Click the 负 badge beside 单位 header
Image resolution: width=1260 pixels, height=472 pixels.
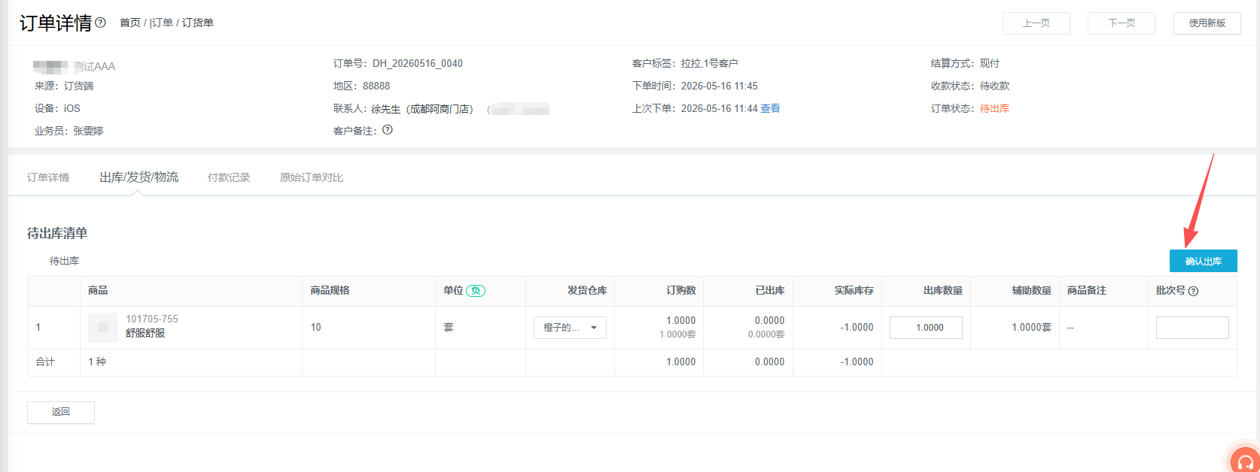[476, 291]
